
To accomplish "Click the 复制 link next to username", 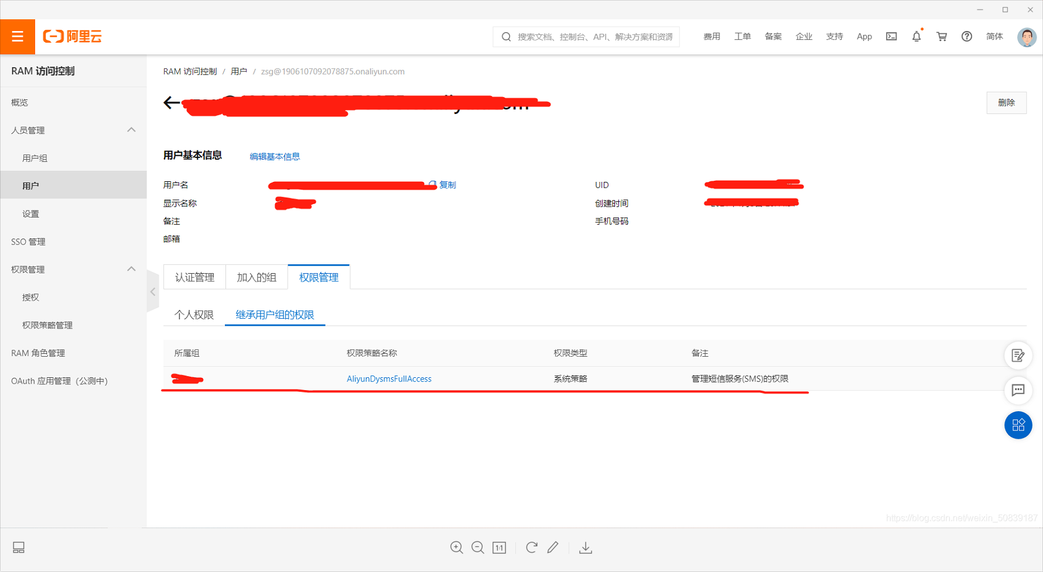I will 447,185.
